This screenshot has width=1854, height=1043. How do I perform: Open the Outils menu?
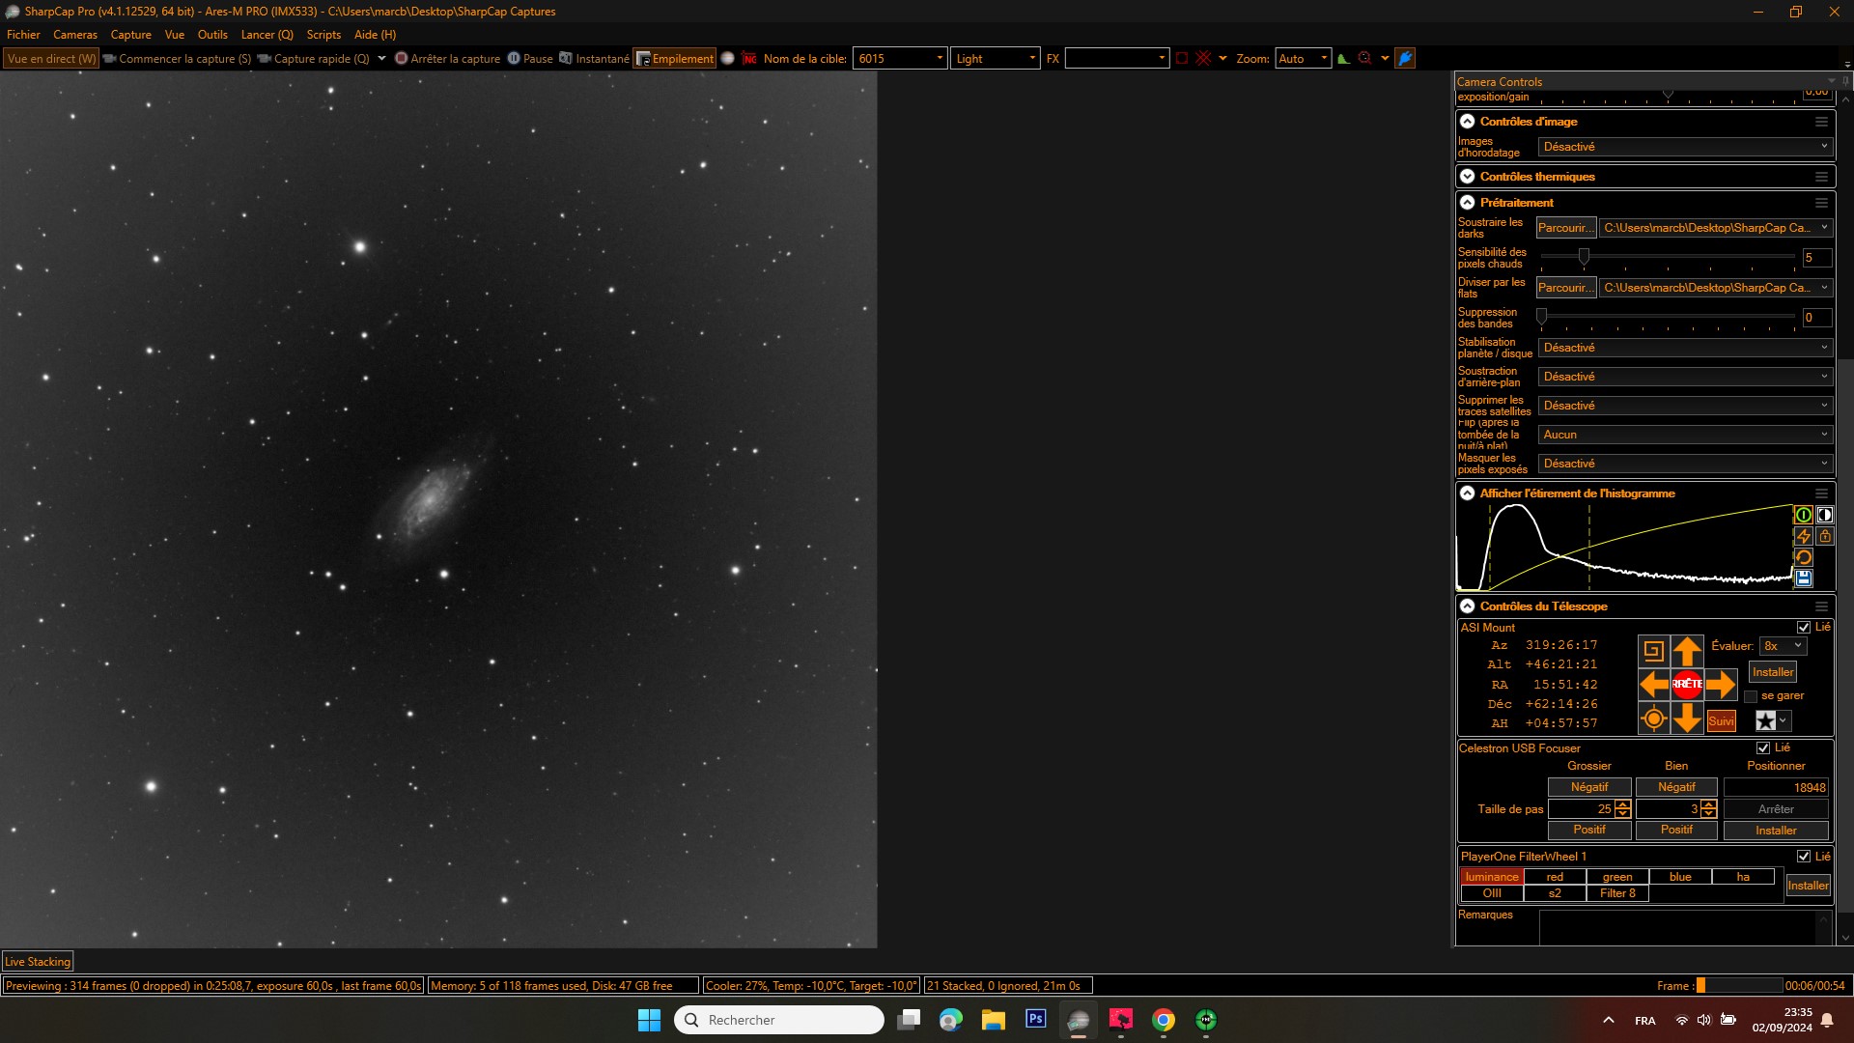tap(212, 35)
